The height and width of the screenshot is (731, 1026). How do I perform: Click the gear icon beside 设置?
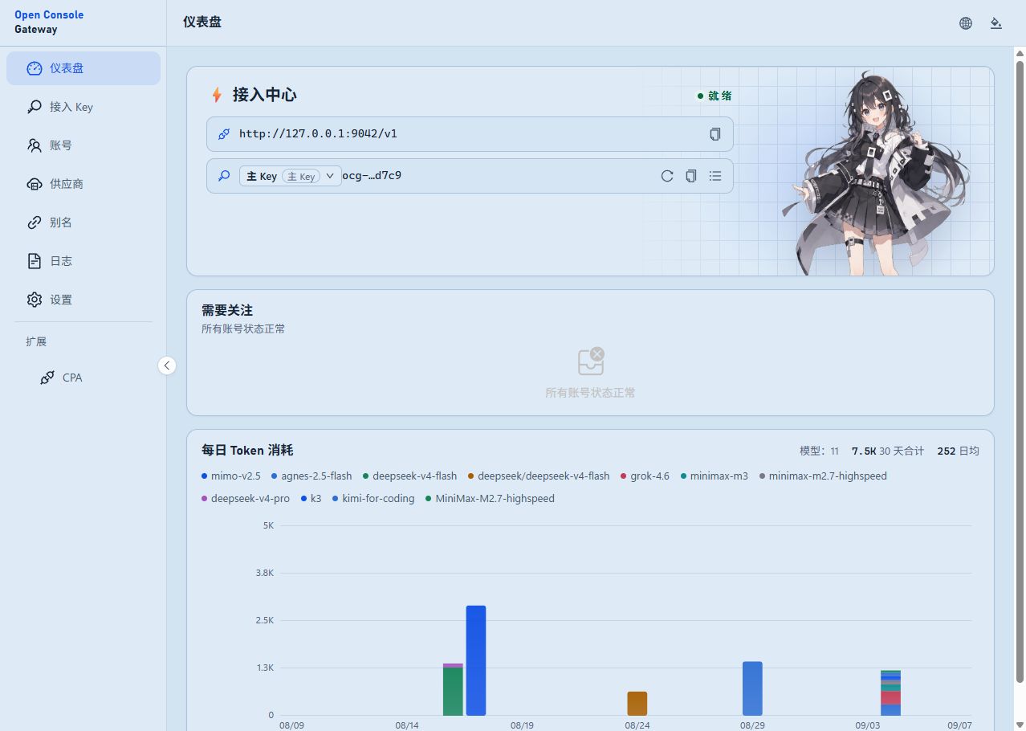pyautogui.click(x=34, y=300)
